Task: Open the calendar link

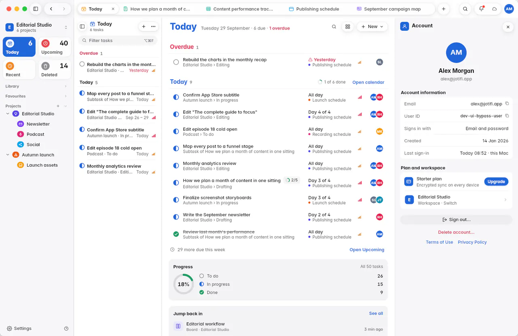Action: click(x=368, y=82)
